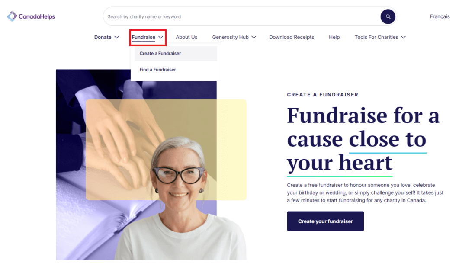459x263 pixels.
Task: Focus the charity name search field
Action: pyautogui.click(x=242, y=17)
